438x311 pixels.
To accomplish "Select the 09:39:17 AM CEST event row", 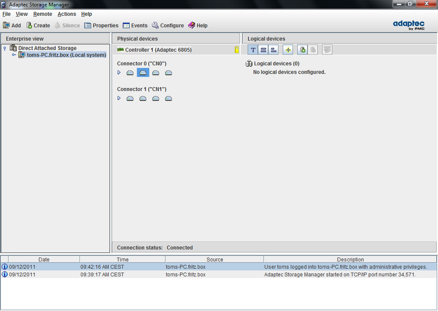I will coord(219,274).
